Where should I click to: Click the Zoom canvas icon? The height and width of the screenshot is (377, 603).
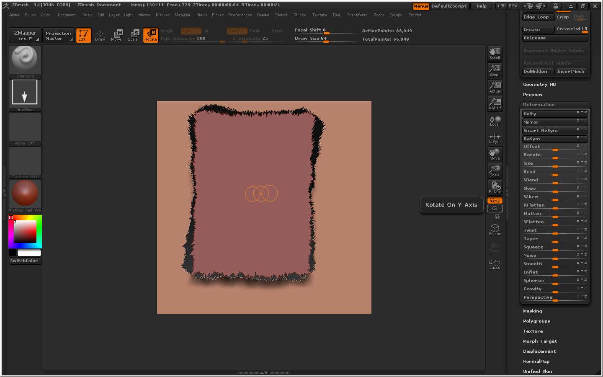click(495, 70)
